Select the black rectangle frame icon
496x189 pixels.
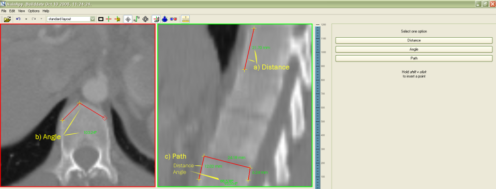[x=101, y=19]
